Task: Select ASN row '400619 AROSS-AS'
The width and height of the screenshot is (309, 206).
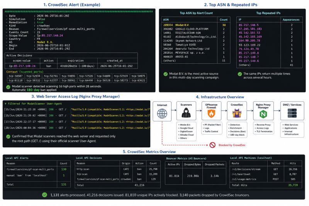Action: tap(196, 56)
